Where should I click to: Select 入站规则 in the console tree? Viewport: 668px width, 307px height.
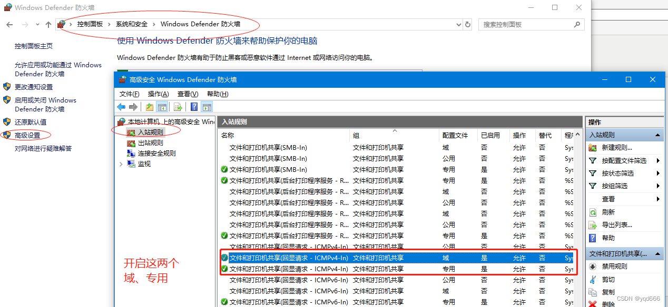(x=150, y=132)
